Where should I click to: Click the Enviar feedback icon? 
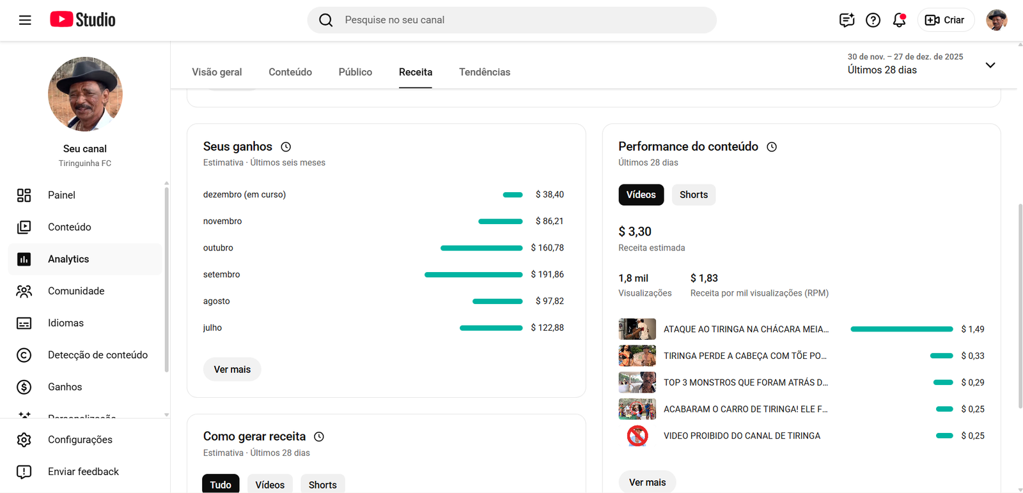coord(24,472)
